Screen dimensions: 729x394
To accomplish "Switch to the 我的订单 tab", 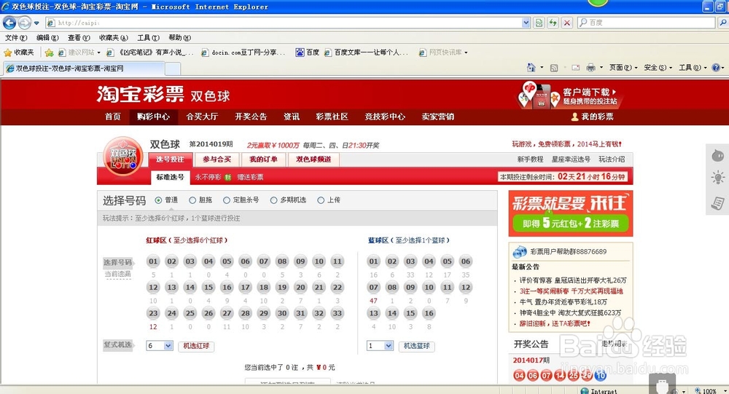I will pyautogui.click(x=263, y=159).
